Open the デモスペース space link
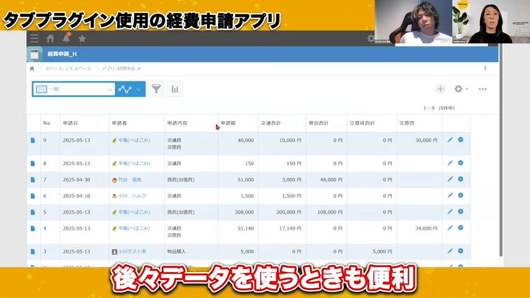 coord(78,68)
